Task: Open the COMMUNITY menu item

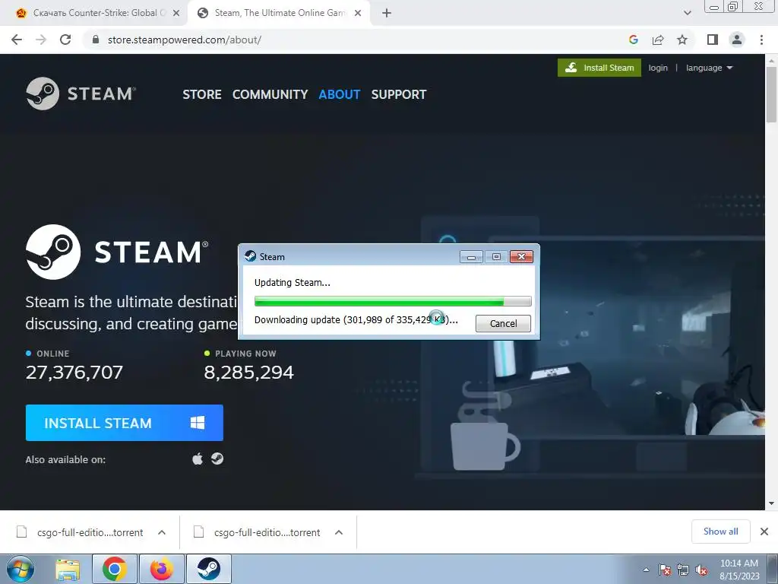Action: coord(270,94)
